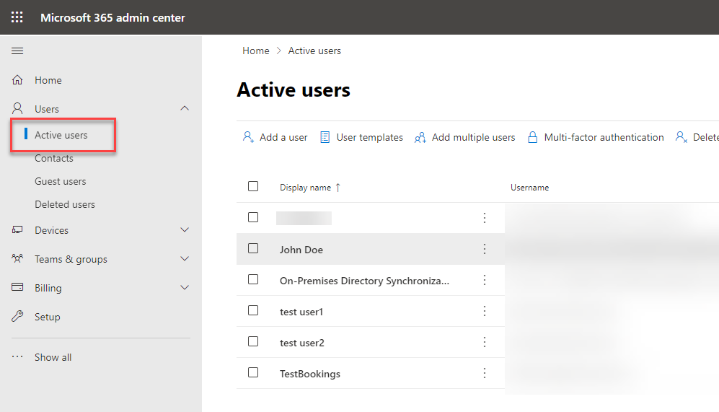Click the Display name sort arrow
The image size is (719, 412).
pos(338,187)
